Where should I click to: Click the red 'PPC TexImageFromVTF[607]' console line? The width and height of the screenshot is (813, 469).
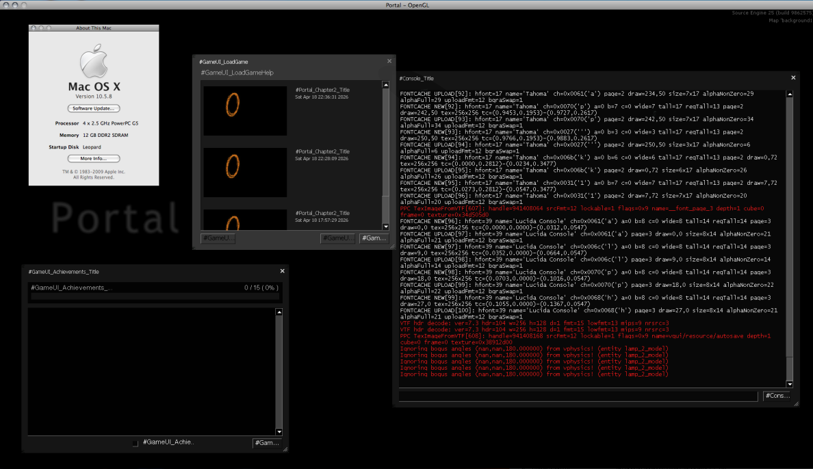coord(582,212)
